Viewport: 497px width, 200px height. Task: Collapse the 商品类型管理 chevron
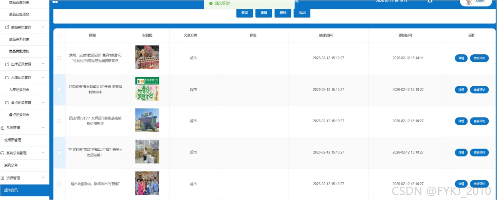pyautogui.click(x=43, y=27)
